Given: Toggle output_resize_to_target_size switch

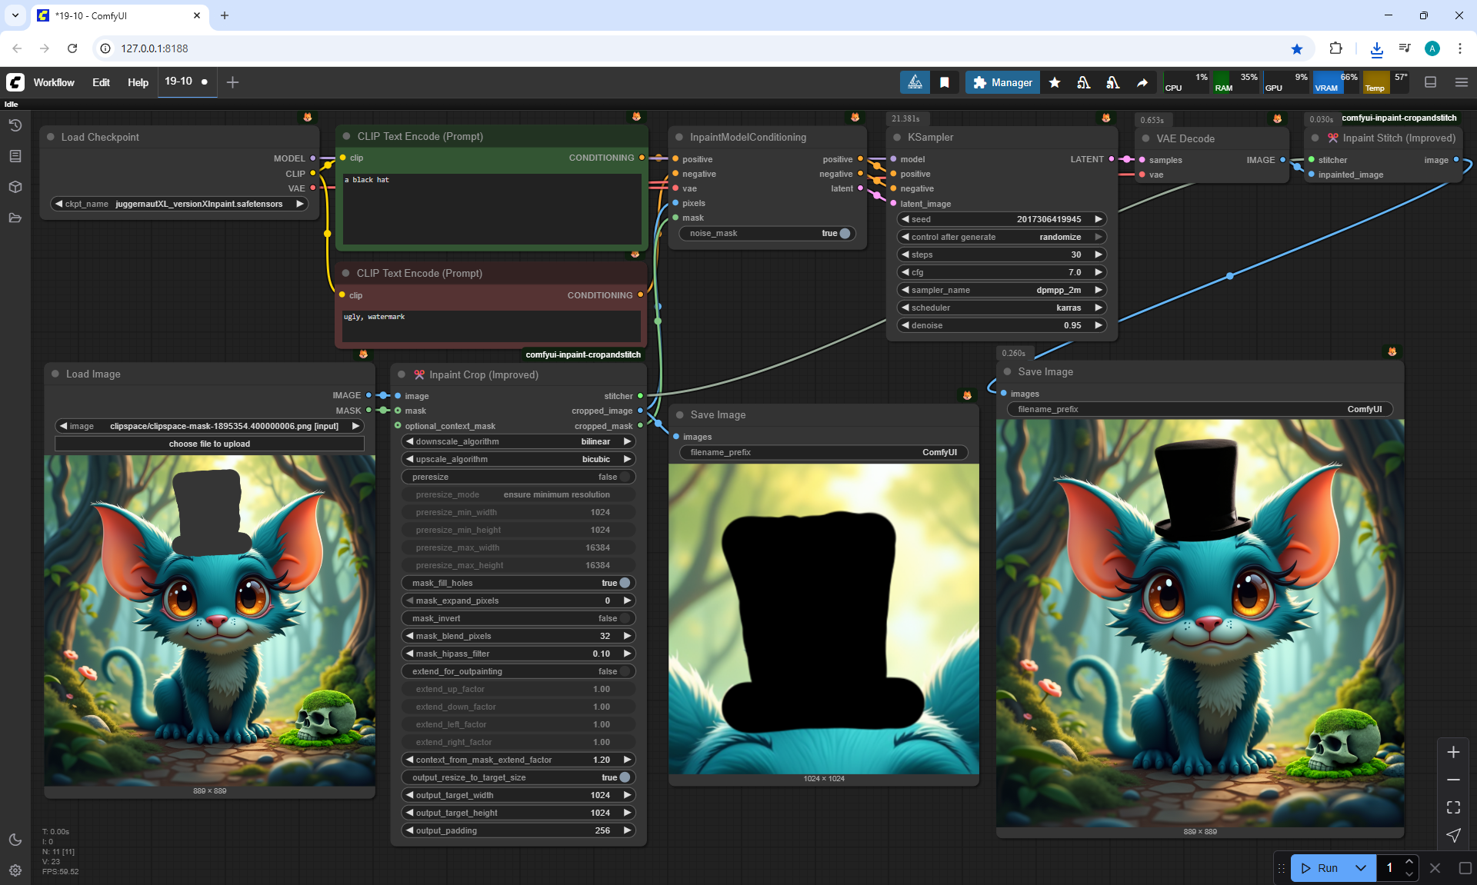Looking at the screenshot, I should tap(624, 777).
